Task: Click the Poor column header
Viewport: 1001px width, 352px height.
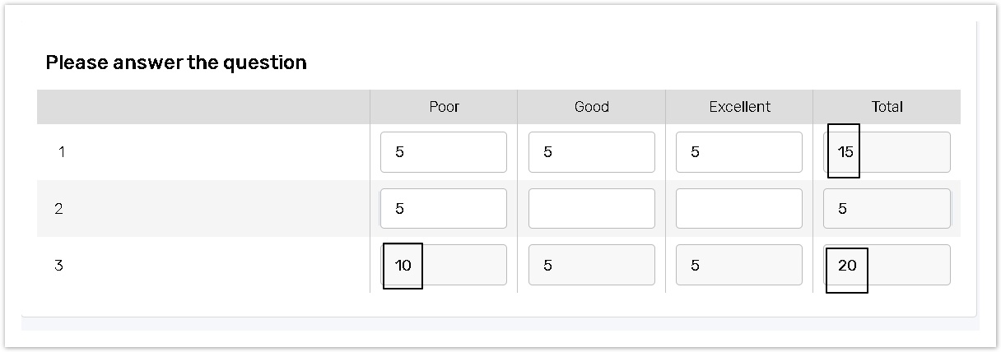Action: [x=444, y=107]
